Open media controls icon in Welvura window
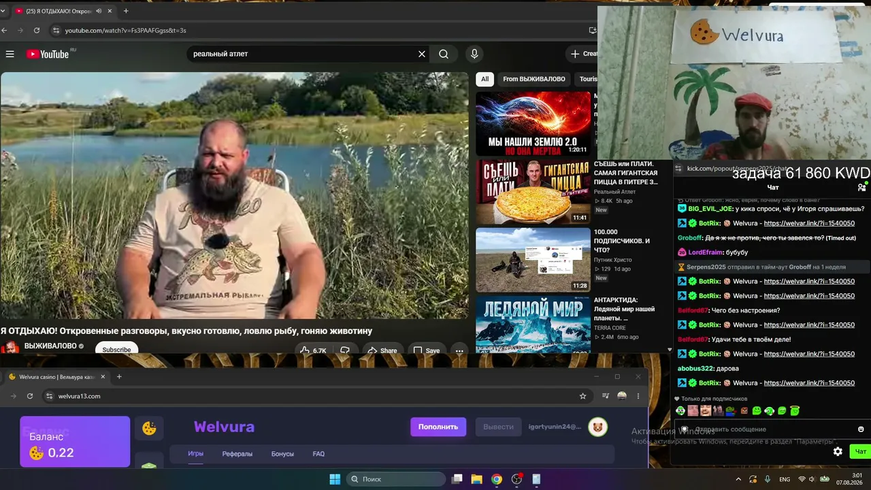Viewport: 871px width, 490px height. pos(605,396)
